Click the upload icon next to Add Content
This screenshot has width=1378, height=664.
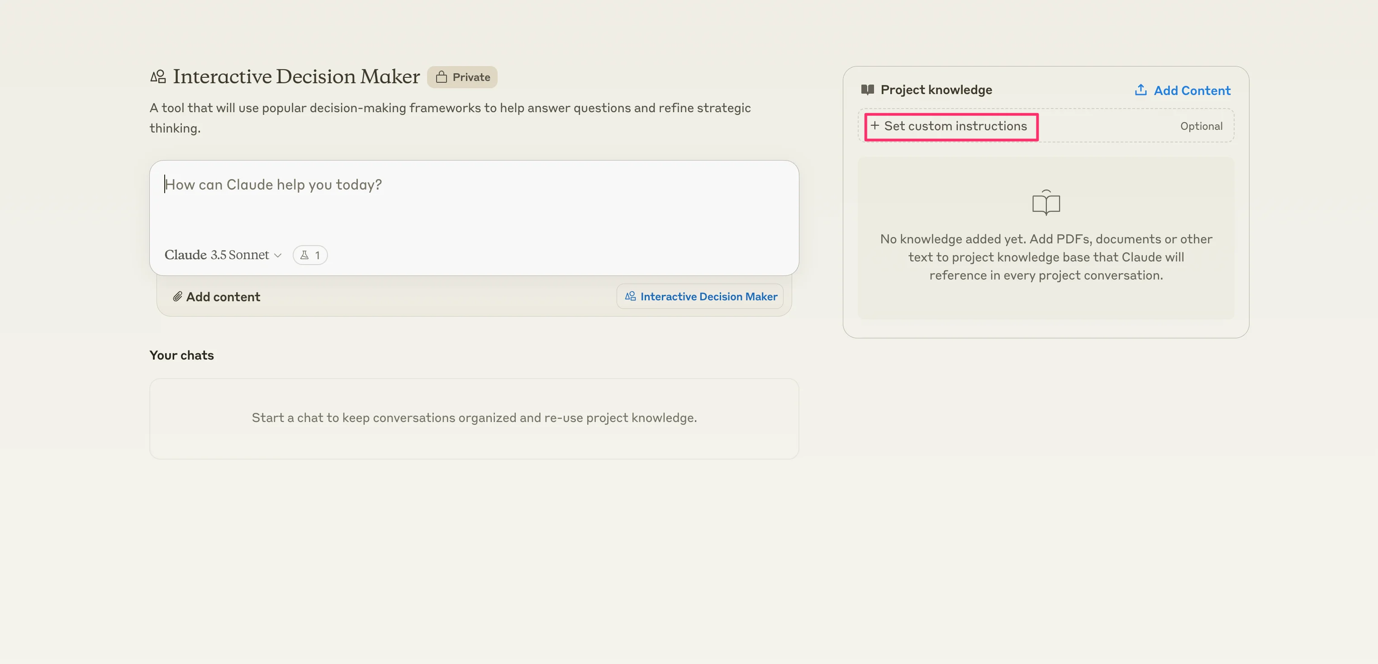[1140, 90]
